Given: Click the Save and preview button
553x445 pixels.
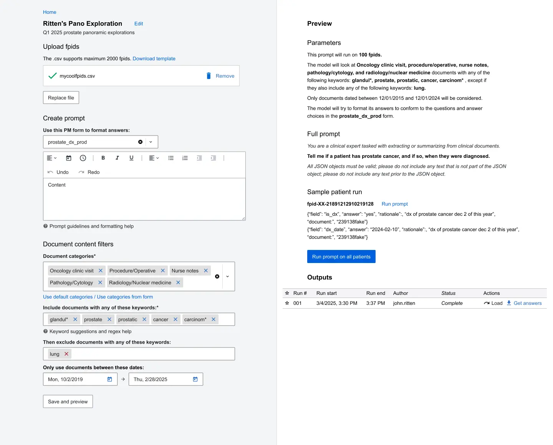Looking at the screenshot, I should pyautogui.click(x=68, y=402).
